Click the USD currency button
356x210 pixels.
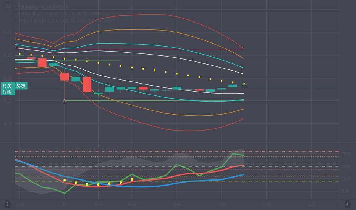click(8, 6)
